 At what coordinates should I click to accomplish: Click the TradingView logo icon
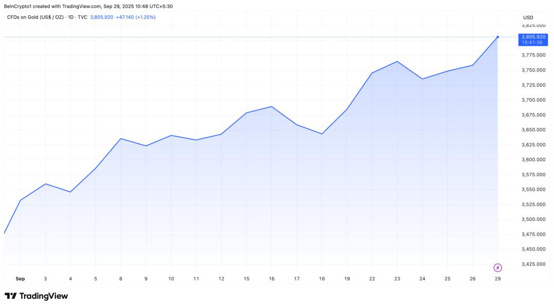coord(10,296)
